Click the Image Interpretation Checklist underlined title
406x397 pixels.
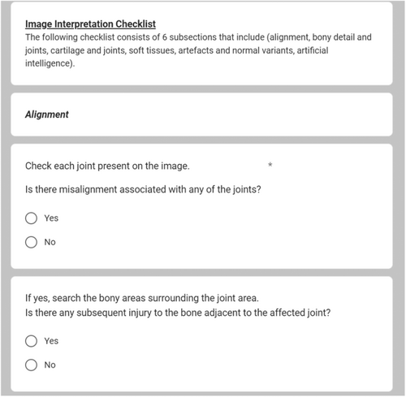pos(90,24)
